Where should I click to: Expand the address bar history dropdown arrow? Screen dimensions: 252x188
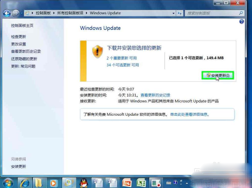point(174,13)
